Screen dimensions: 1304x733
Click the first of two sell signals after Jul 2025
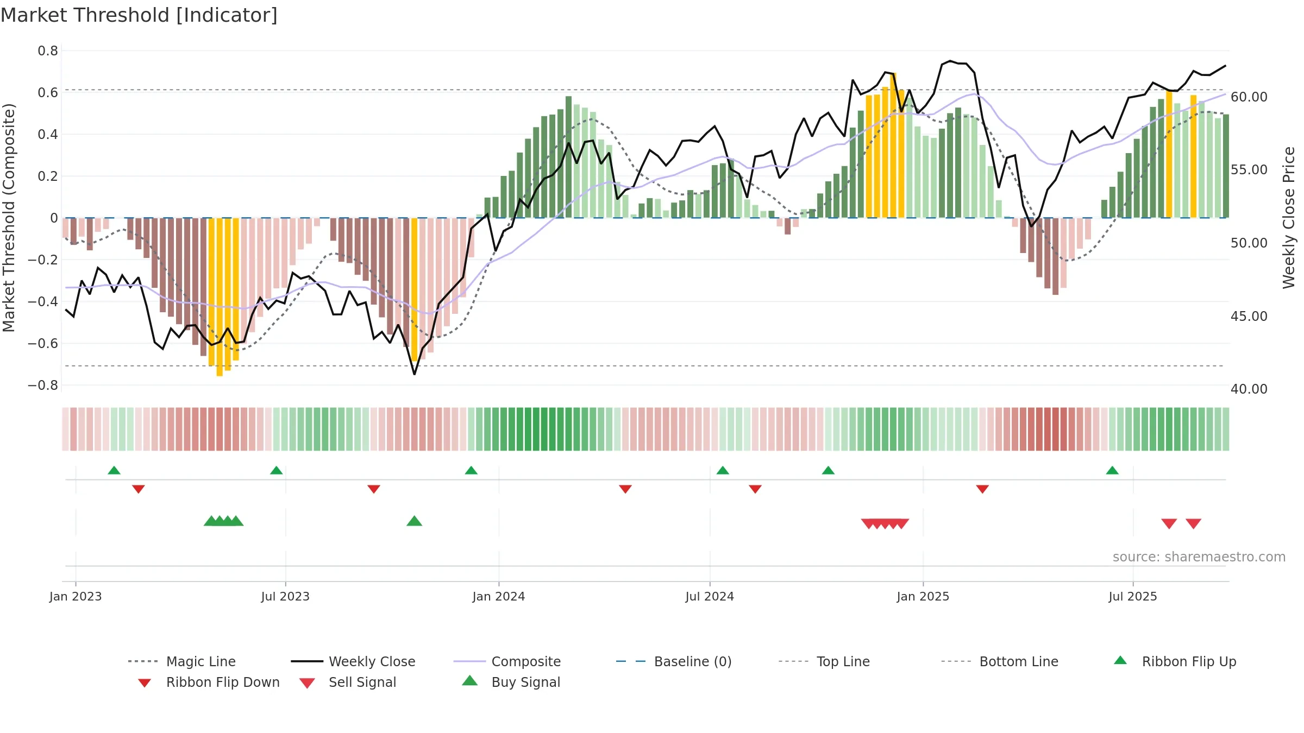point(1169,523)
